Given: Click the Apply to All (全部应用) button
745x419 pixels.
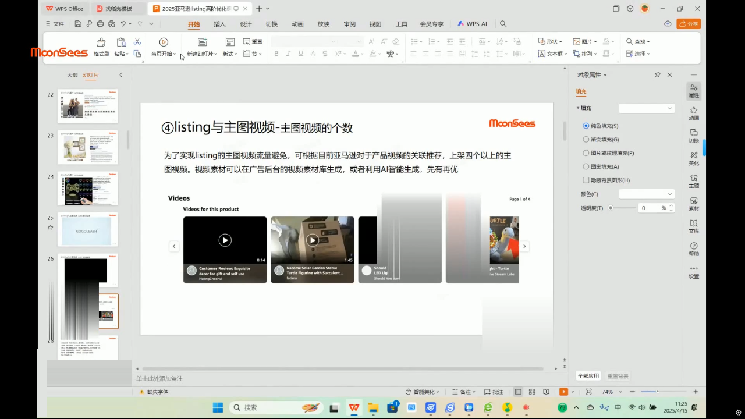Looking at the screenshot, I should [588, 376].
